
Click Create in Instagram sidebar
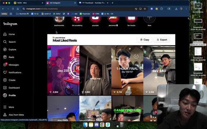pyautogui.click(x=9, y=80)
